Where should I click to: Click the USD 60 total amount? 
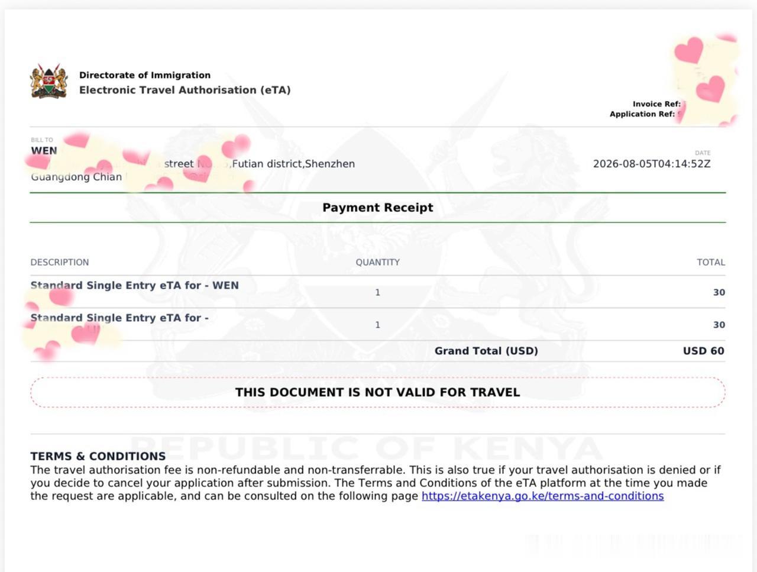coord(703,351)
